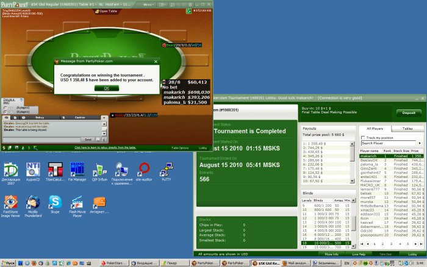Collapse the chat panel with the arrow button
Viewport: 427px width, 267px height.
tap(104, 118)
